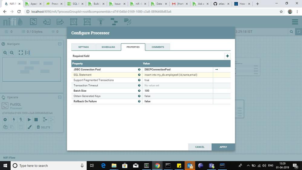Select the Processor tool in NiFi toolbar
The height and width of the screenshot is (170, 302).
point(33,21)
